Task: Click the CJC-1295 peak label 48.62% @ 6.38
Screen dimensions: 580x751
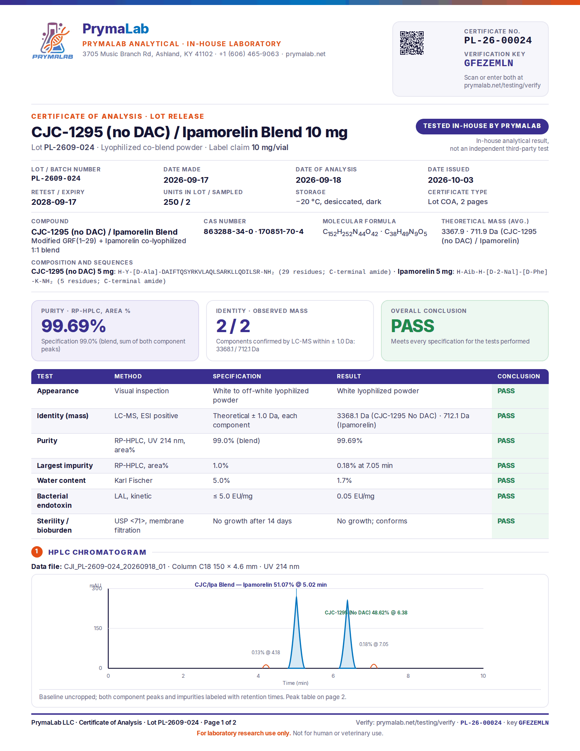Action: coord(366,613)
